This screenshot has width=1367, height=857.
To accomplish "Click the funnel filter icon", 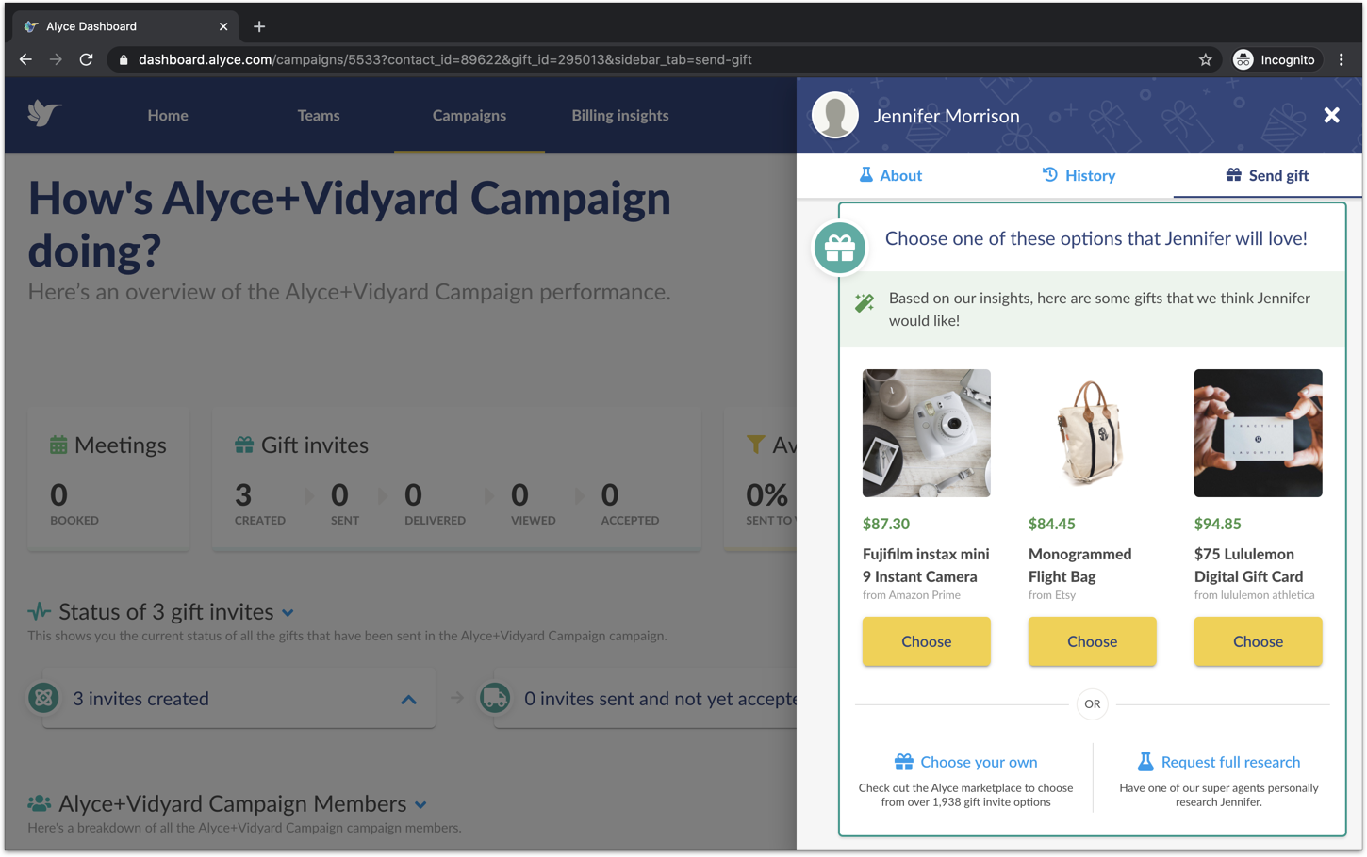I will pos(755,445).
